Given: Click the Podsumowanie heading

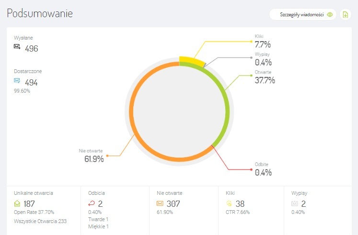Looking at the screenshot, I should [x=40, y=13].
